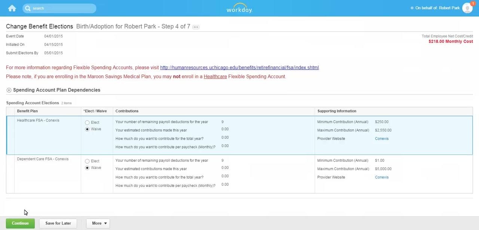Open Conexis provider website for Dependent Care FSA
Image resolution: width=479 pixels, height=230 pixels.
coord(382,177)
